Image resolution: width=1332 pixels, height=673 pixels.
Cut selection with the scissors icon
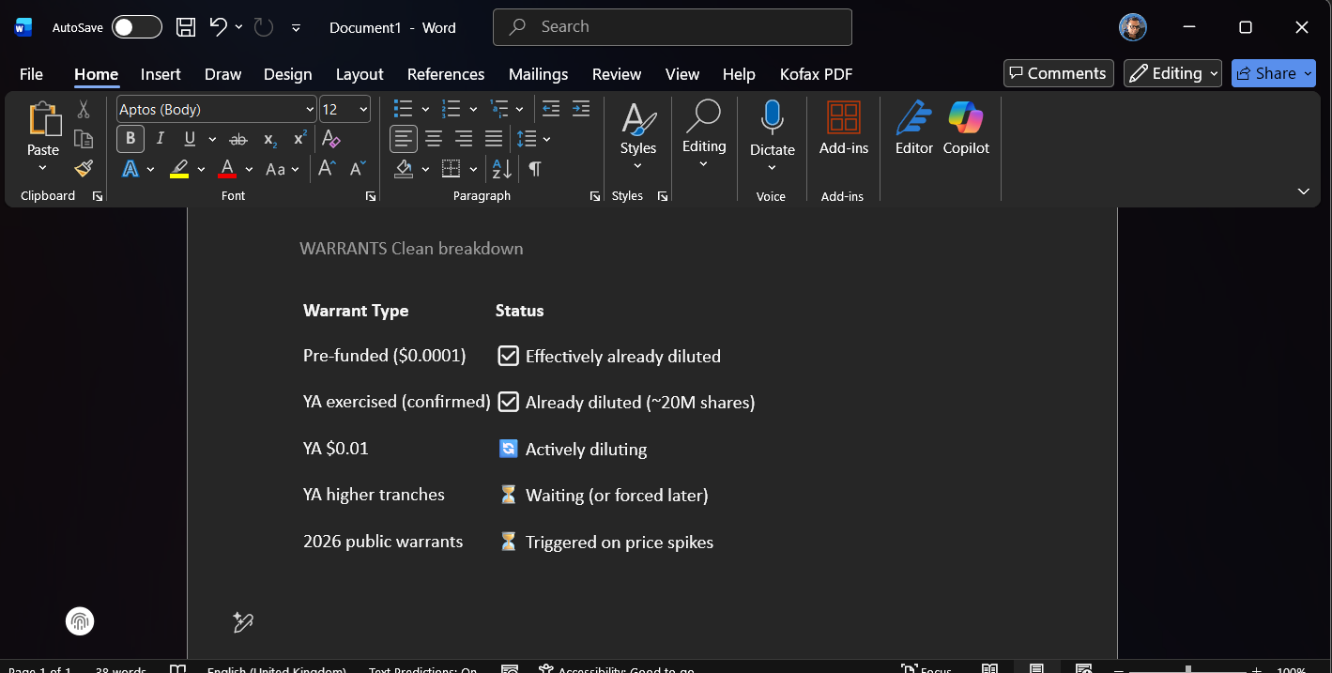coord(84,110)
